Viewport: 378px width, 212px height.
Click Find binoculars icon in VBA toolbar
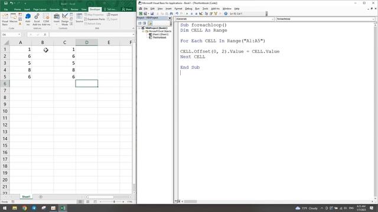tap(171, 14)
